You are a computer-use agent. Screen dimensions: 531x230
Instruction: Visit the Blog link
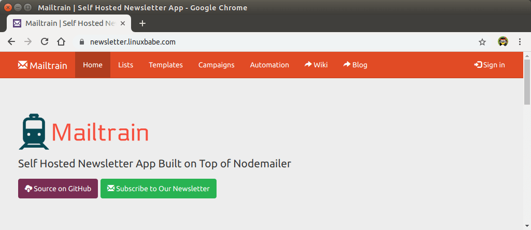pos(355,65)
